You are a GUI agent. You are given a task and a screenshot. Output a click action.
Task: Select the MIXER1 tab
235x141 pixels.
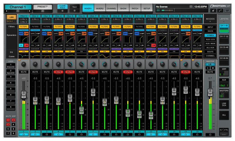pos(88,8)
